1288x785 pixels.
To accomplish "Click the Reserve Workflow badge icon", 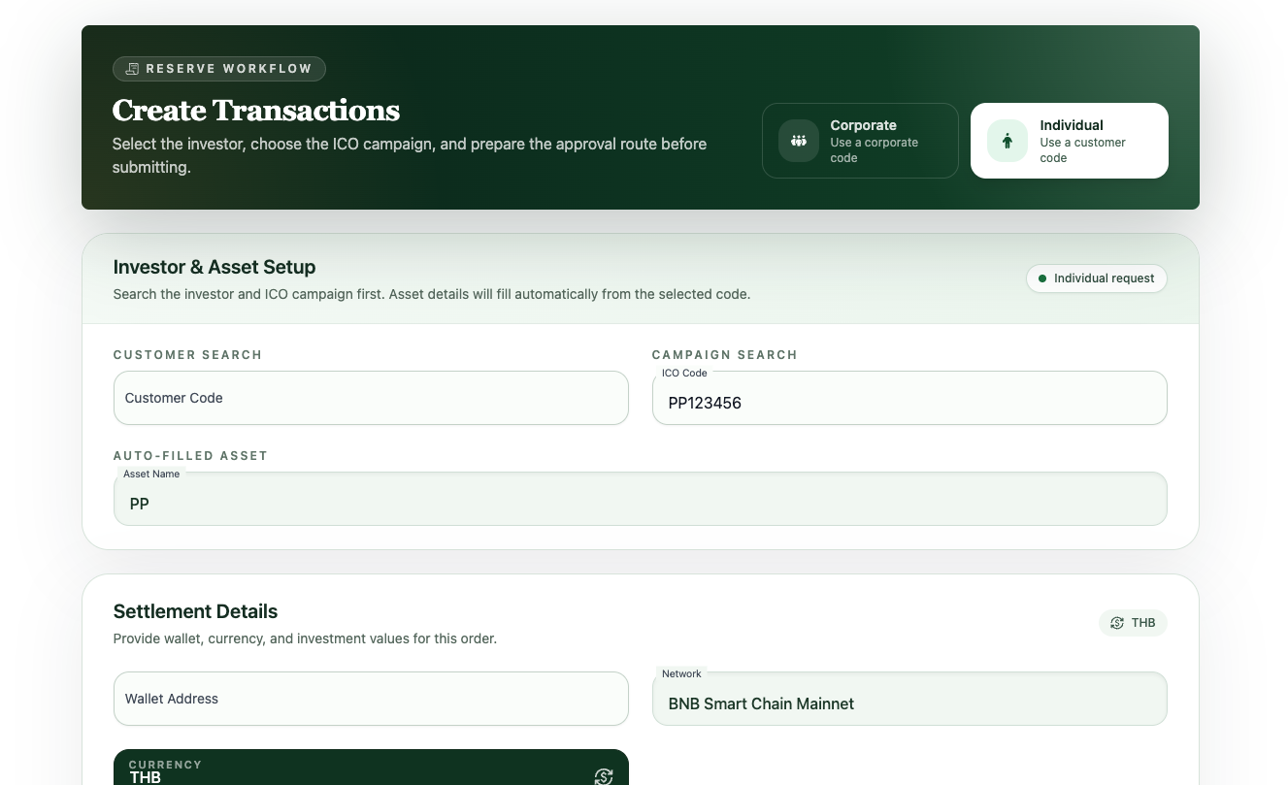I will pyautogui.click(x=132, y=69).
